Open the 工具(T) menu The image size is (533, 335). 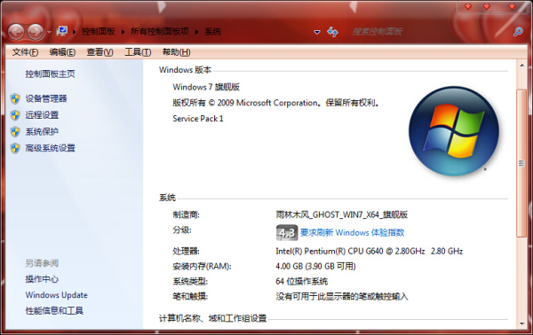click(138, 52)
